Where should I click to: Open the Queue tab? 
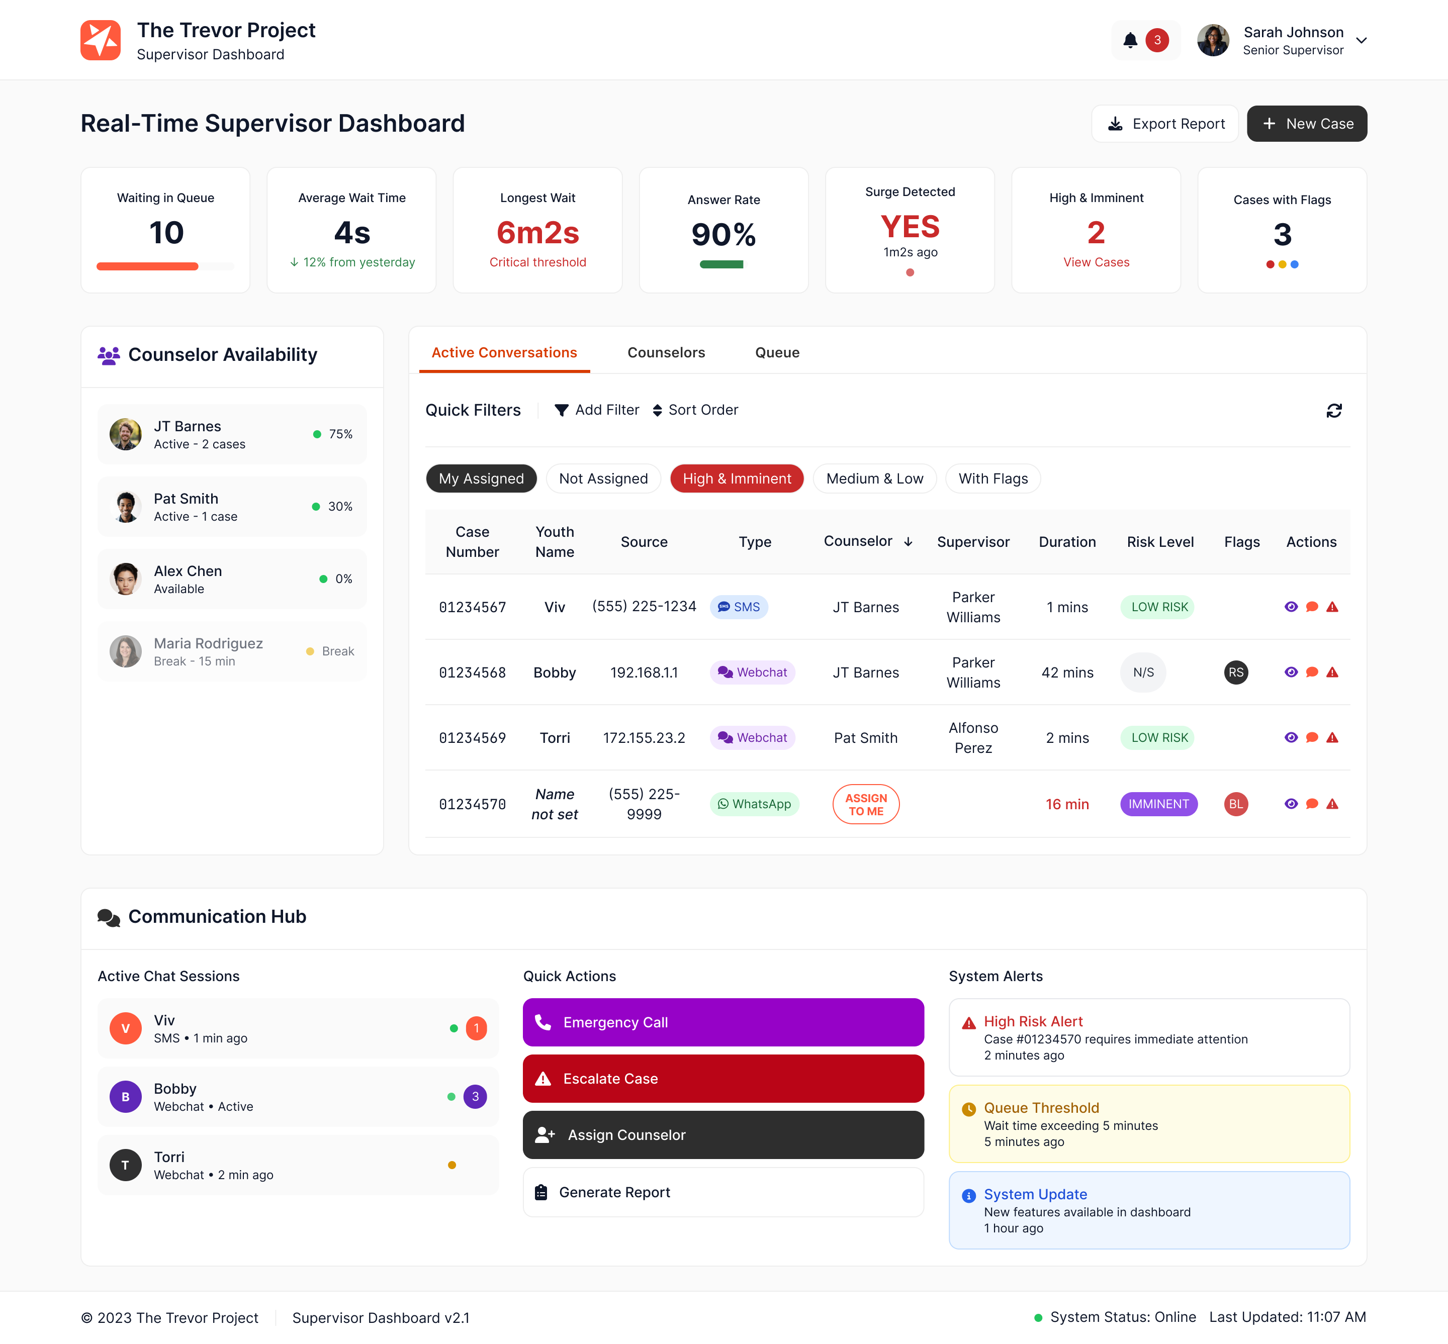[x=777, y=353]
